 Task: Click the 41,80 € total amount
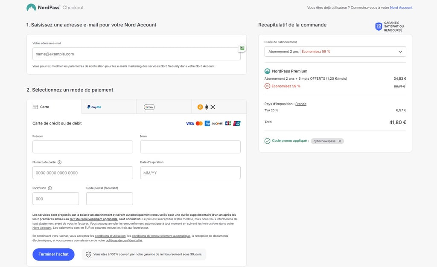point(397,122)
